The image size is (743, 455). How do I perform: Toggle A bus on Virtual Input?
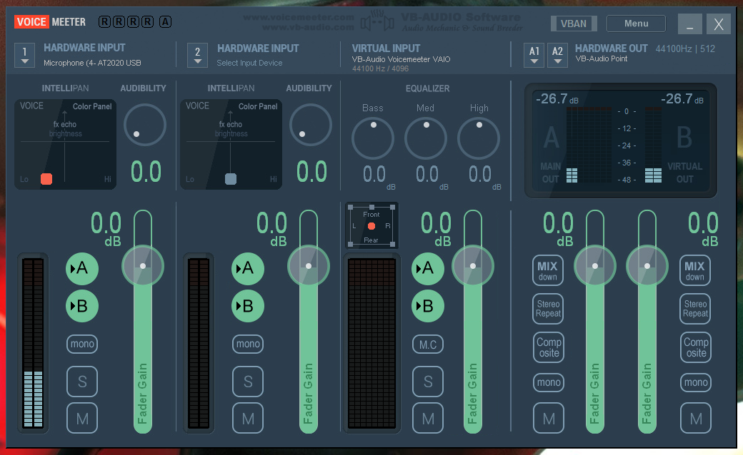pyautogui.click(x=428, y=268)
